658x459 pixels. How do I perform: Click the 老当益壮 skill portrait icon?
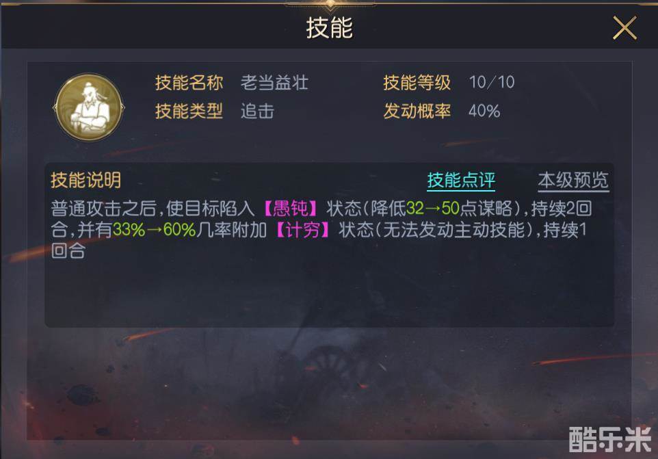pos(89,107)
